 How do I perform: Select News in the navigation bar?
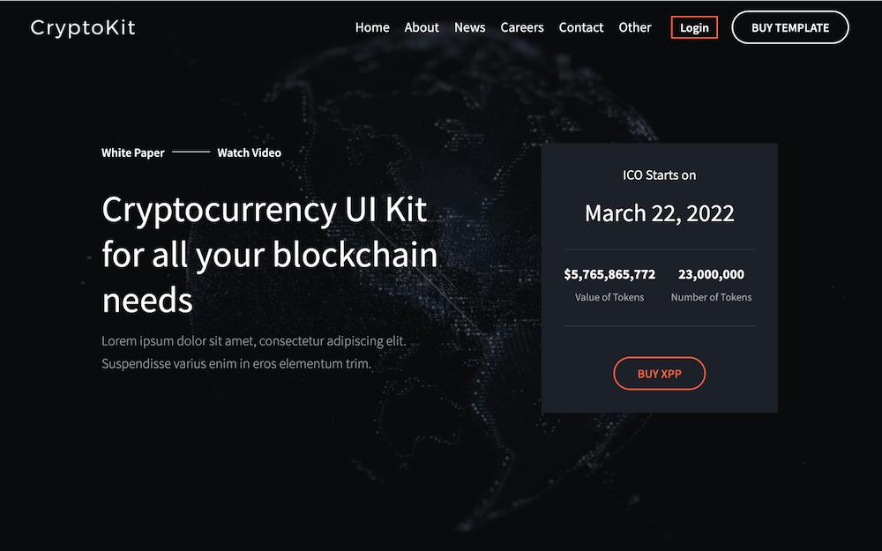coord(470,27)
